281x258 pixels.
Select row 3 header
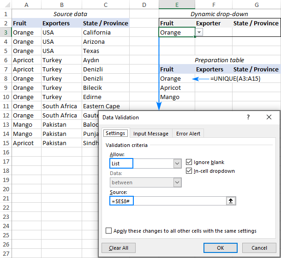point(6,32)
